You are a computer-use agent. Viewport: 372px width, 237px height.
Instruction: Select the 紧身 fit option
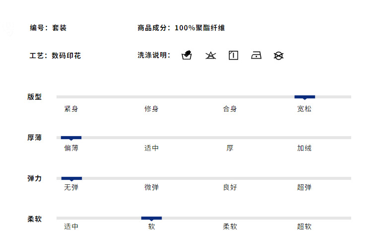71,109
